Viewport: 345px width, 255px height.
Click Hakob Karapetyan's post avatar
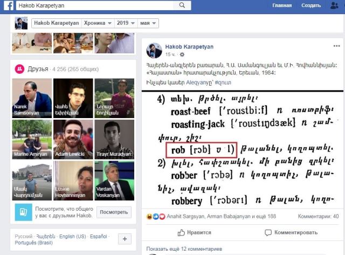click(154, 50)
